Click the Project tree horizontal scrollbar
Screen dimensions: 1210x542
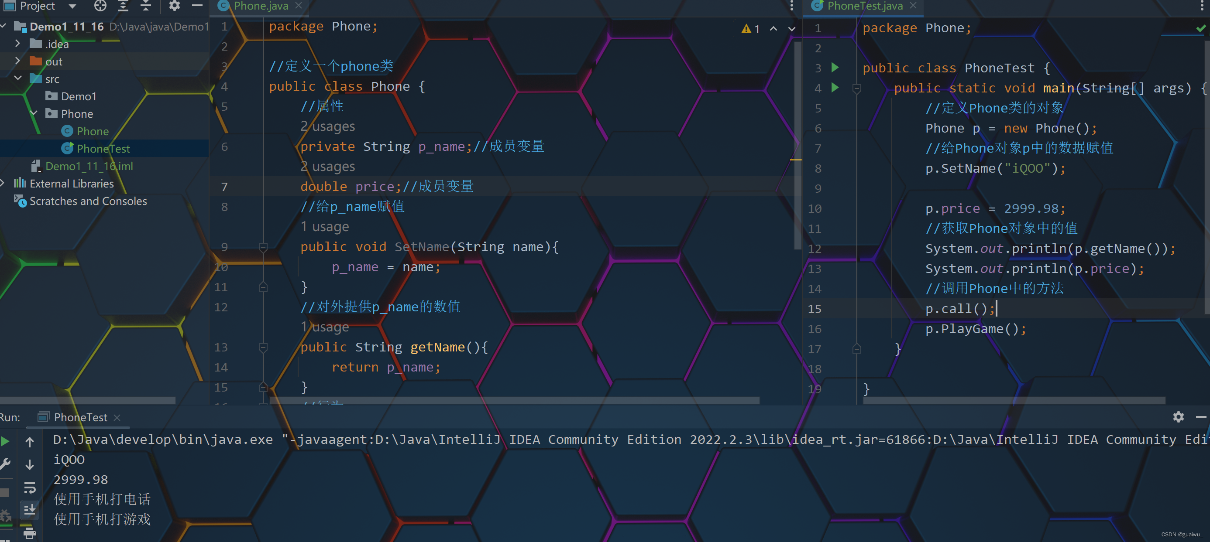87,400
